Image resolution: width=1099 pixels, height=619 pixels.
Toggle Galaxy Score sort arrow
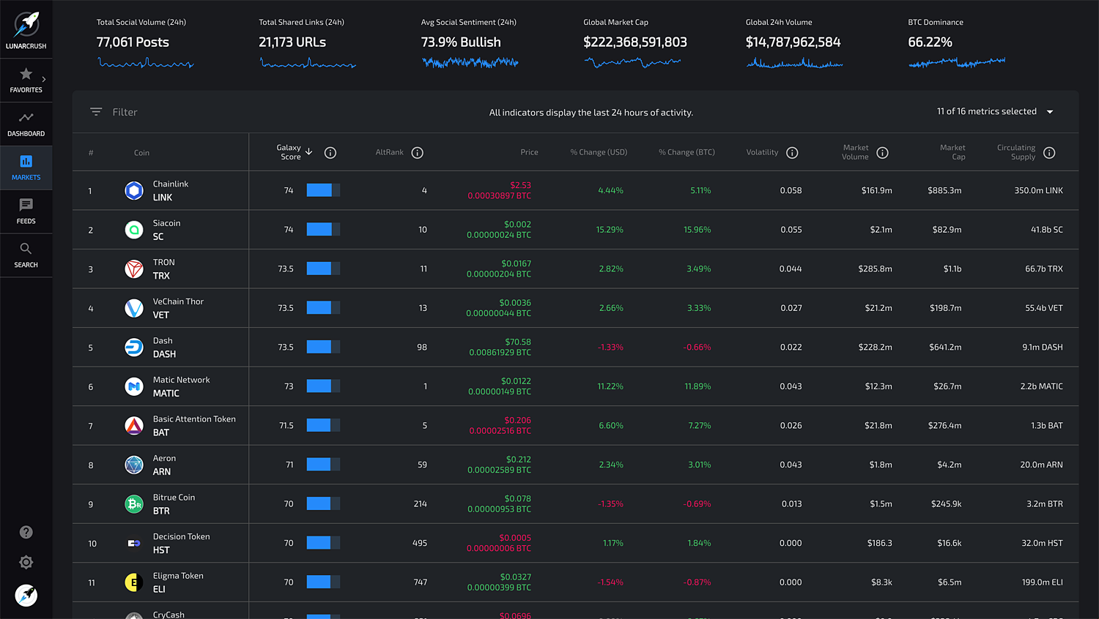(309, 151)
